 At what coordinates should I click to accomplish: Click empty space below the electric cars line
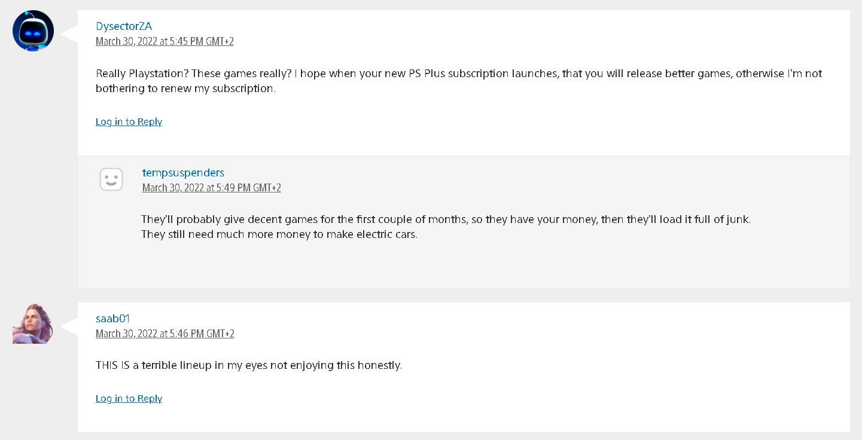click(419, 263)
